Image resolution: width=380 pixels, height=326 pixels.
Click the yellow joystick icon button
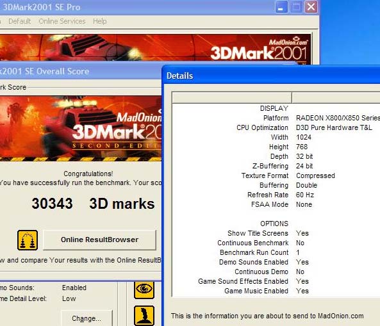(x=144, y=316)
